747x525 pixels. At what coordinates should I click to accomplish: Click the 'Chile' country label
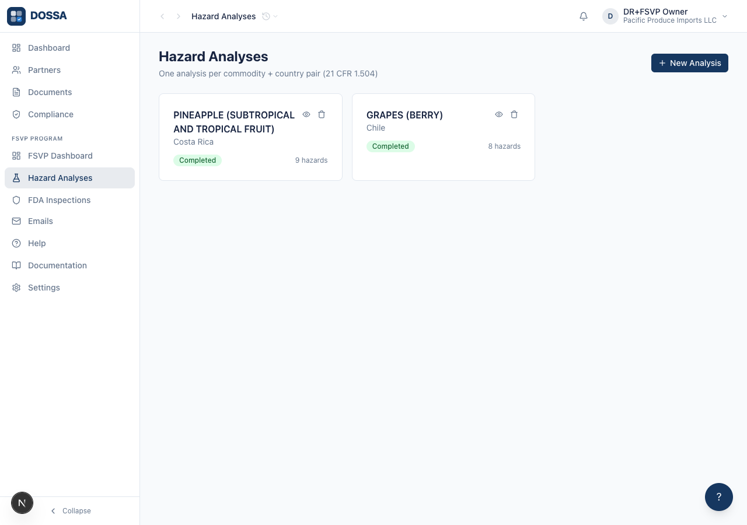(376, 128)
